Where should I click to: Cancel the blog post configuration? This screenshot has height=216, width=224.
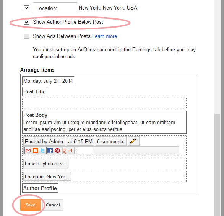(x=53, y=205)
